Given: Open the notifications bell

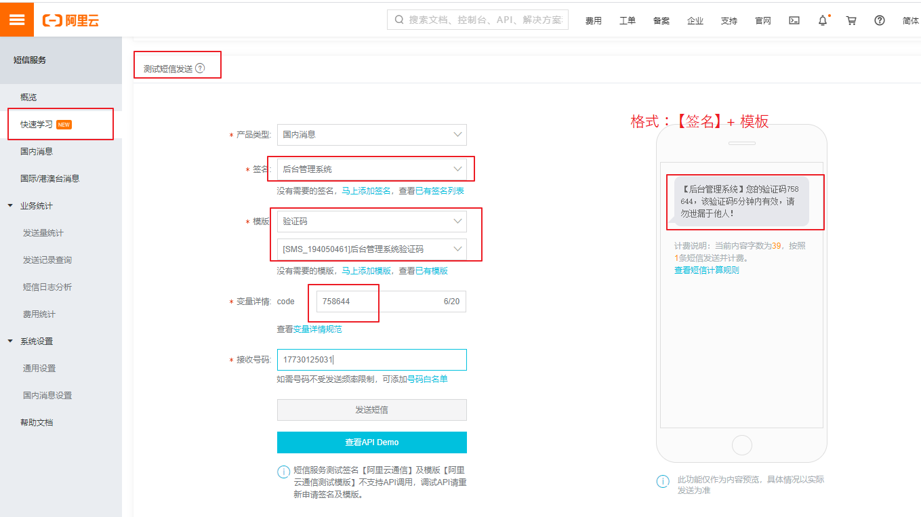Looking at the screenshot, I should point(823,20).
